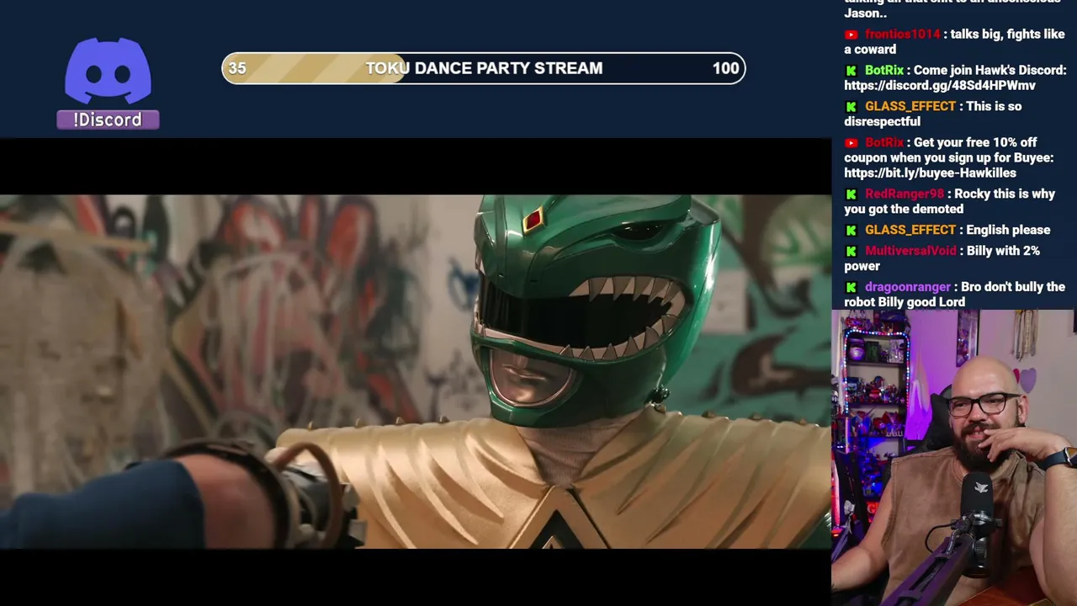Click the streamer's webcam feed

(954, 458)
